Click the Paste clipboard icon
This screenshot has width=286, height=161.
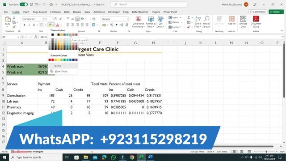coord(8,19)
